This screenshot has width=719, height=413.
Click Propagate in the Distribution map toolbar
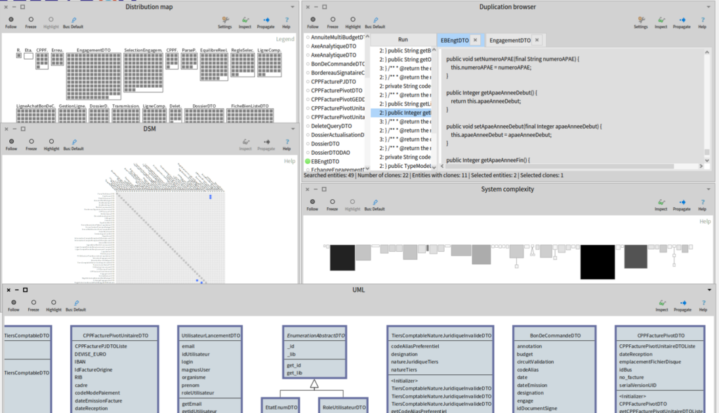click(x=266, y=22)
